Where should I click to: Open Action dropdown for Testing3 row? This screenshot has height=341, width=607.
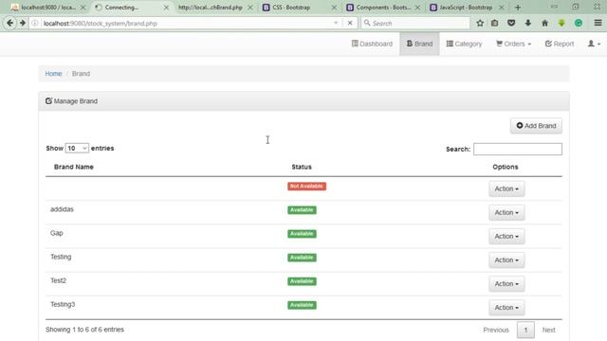click(506, 308)
